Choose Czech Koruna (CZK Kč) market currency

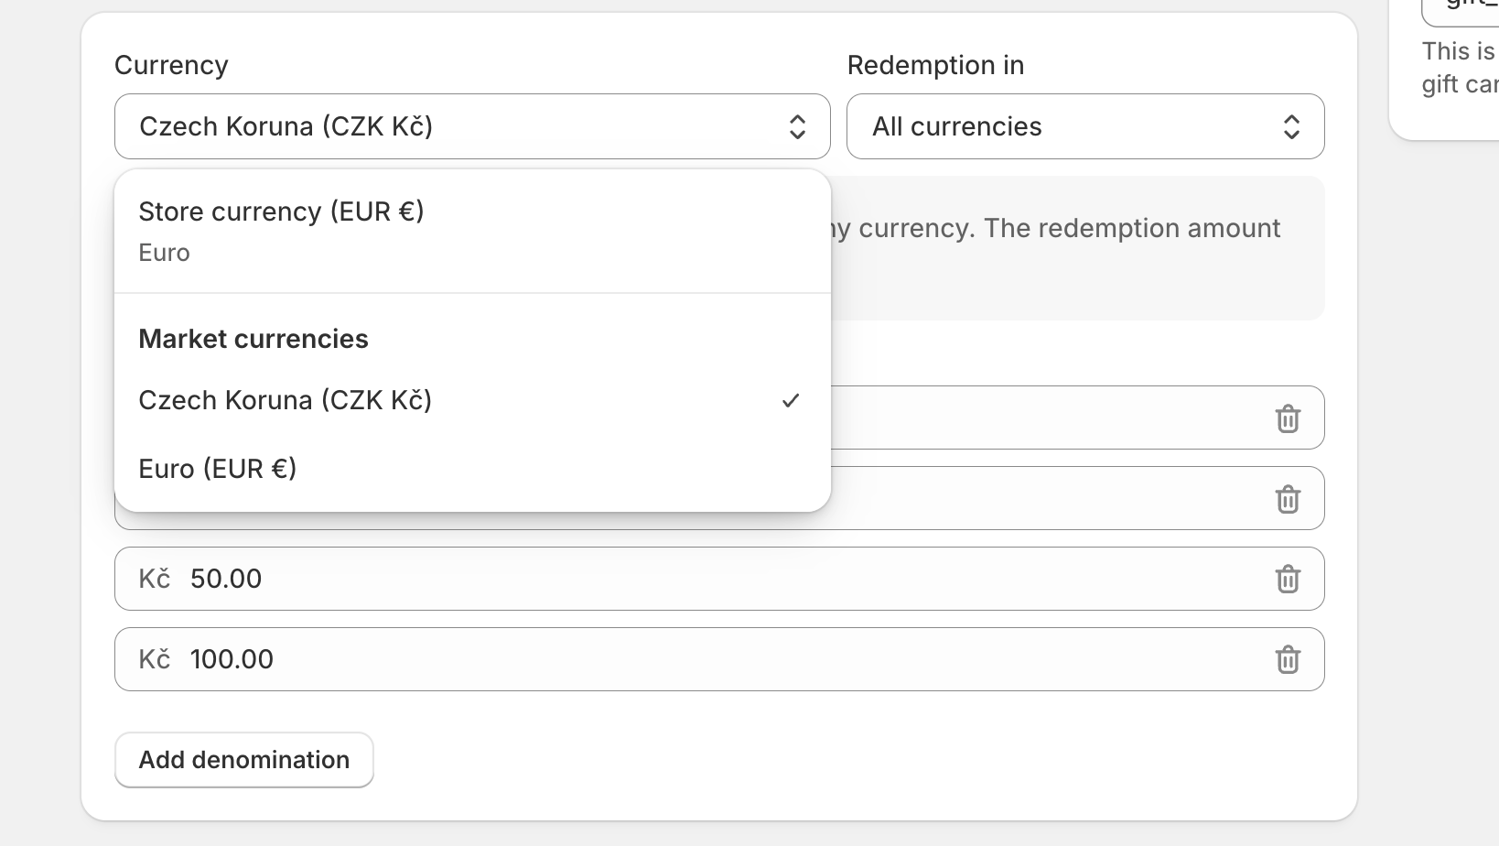472,400
